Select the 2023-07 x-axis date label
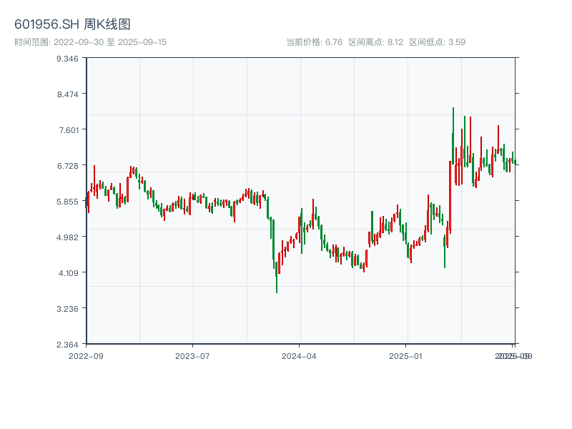 (x=192, y=355)
